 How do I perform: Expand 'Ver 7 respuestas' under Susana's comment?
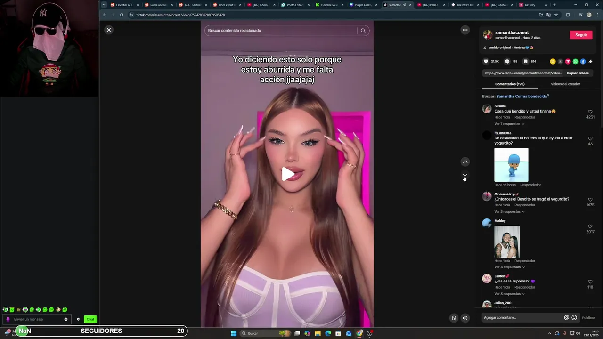pos(509,124)
